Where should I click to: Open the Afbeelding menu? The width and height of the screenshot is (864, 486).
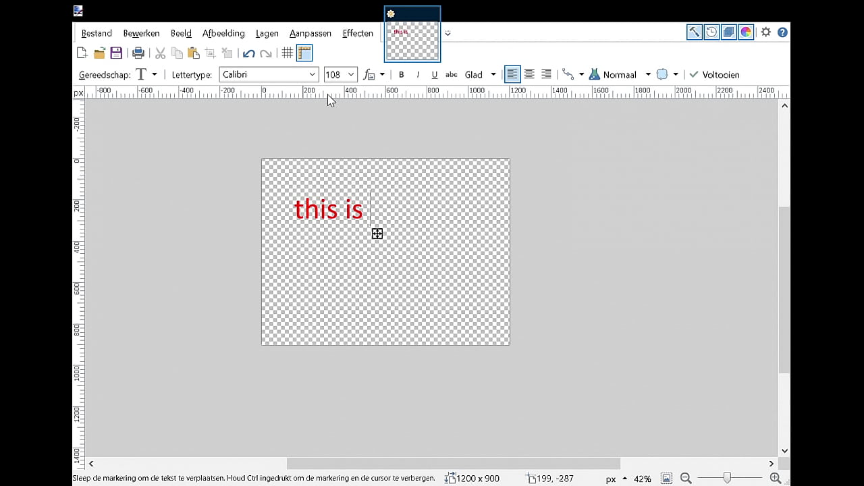[x=223, y=33]
